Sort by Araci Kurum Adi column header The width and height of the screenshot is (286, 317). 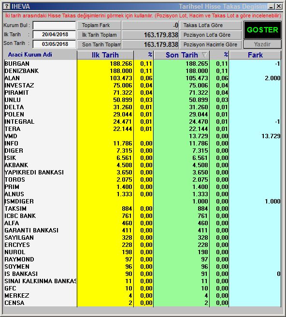[x=30, y=55]
